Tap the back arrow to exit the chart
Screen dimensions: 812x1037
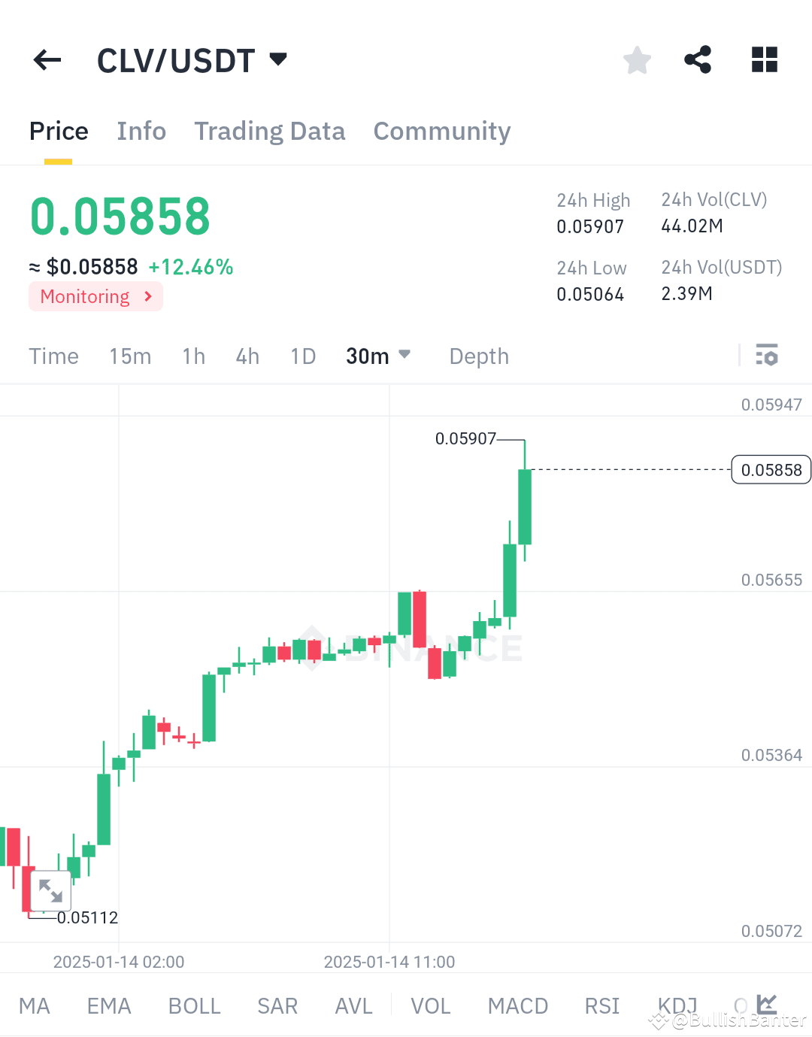coord(47,60)
